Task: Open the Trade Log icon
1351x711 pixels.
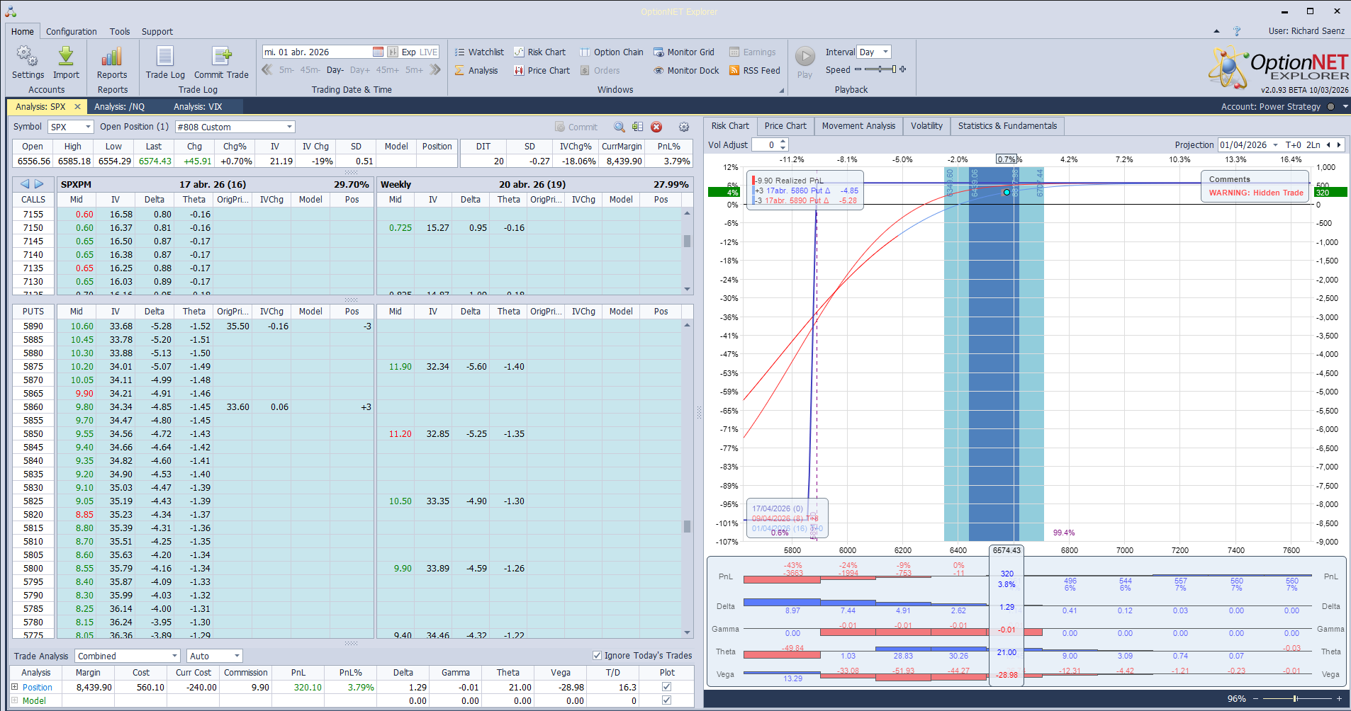Action: (165, 57)
